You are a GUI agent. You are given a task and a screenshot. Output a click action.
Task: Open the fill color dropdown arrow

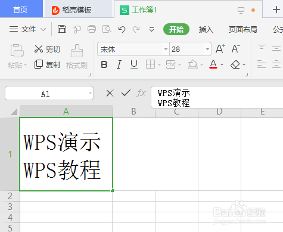pyautogui.click(x=201, y=64)
